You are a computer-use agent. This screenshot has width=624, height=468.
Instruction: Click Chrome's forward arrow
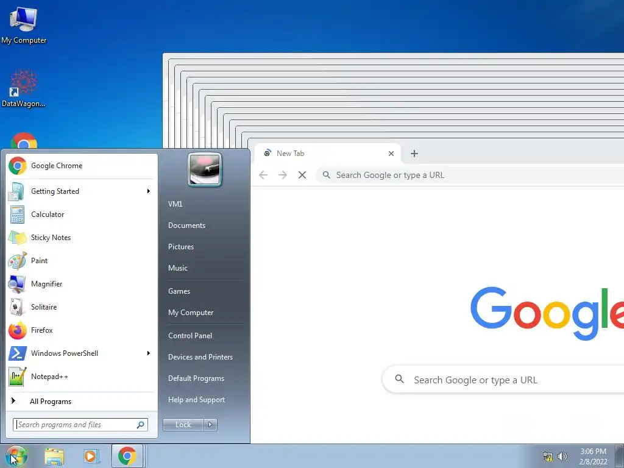283,175
